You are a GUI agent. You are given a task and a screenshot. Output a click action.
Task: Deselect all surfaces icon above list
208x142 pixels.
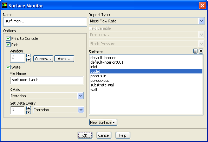pos(201,51)
